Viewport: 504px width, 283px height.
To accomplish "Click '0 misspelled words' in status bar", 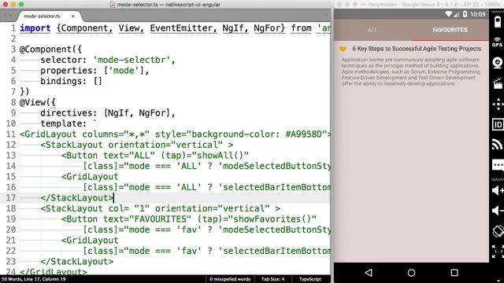I will (230, 279).
